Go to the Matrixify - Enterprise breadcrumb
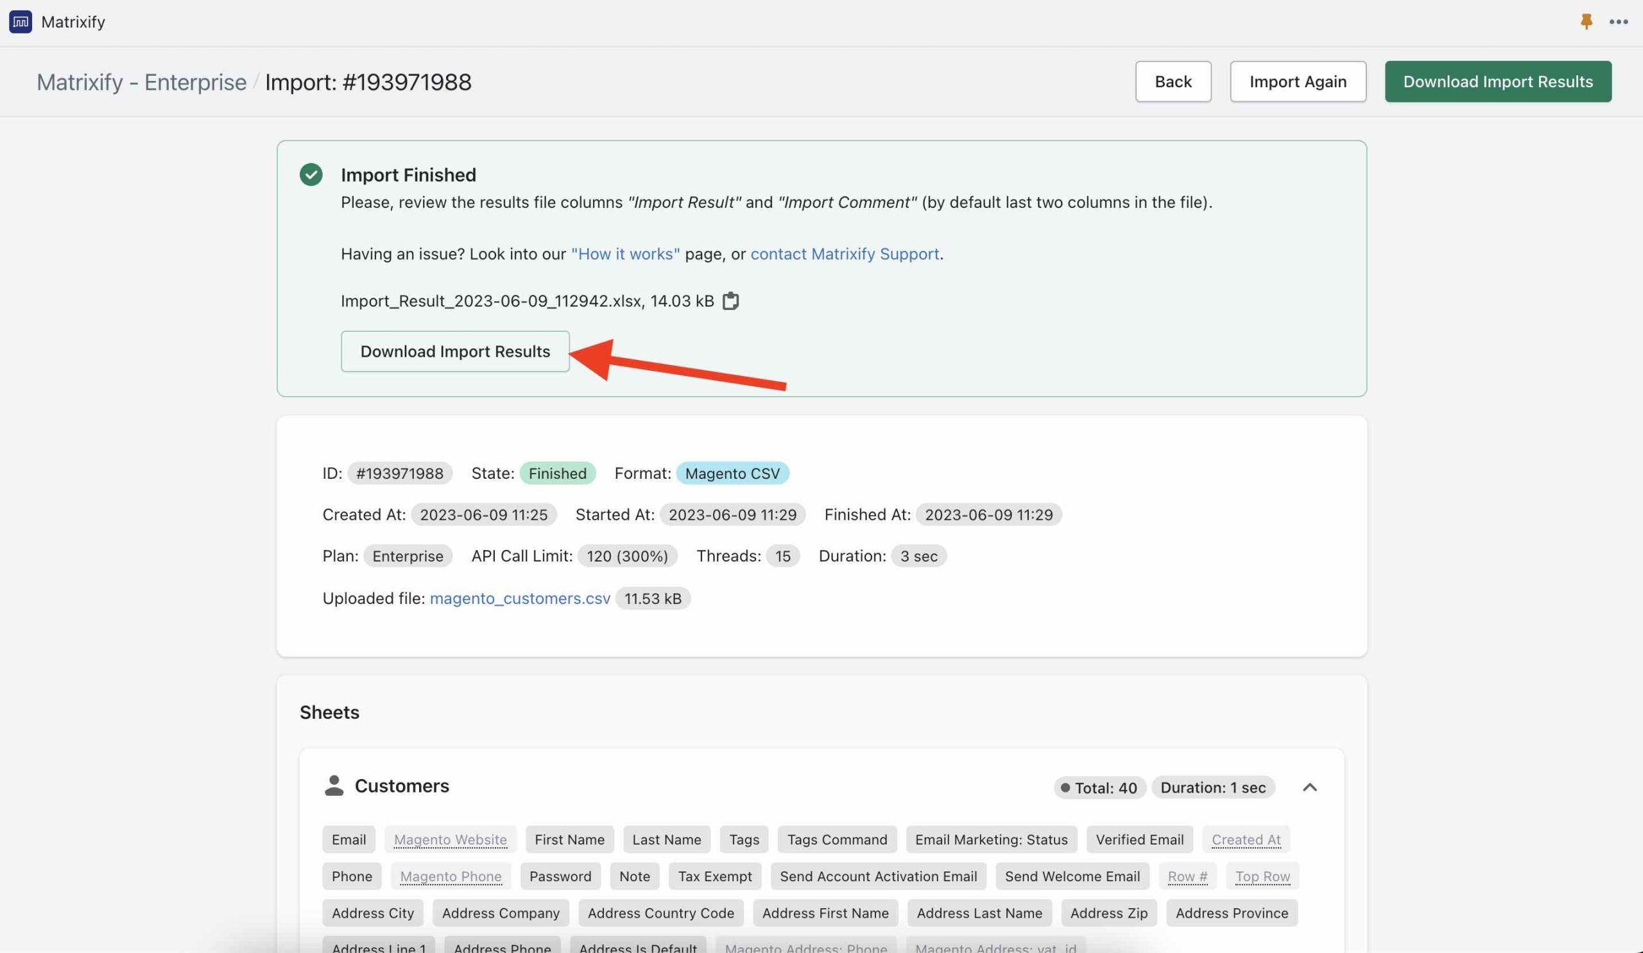This screenshot has width=1643, height=953. [141, 82]
